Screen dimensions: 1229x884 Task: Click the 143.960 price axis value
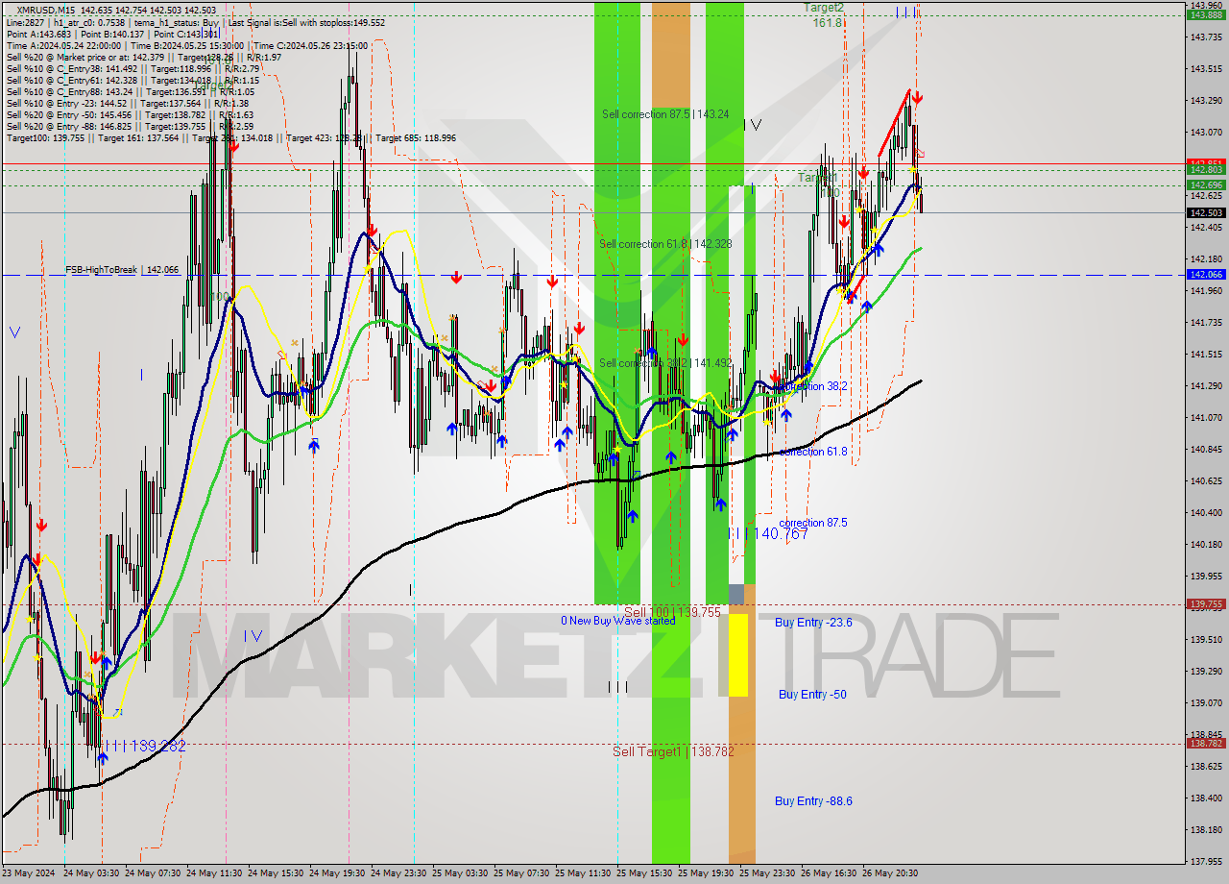pos(1206,5)
